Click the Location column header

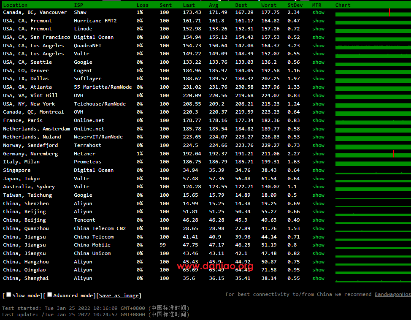pyautogui.click(x=15, y=5)
